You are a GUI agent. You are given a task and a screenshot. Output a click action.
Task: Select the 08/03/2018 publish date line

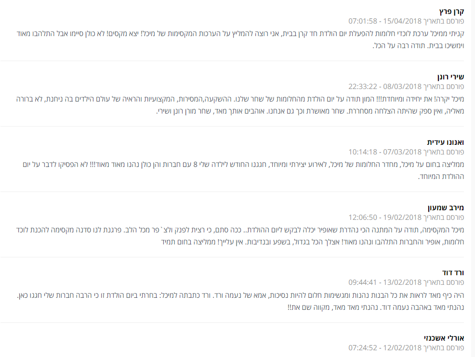pyautogui.click(x=406, y=87)
